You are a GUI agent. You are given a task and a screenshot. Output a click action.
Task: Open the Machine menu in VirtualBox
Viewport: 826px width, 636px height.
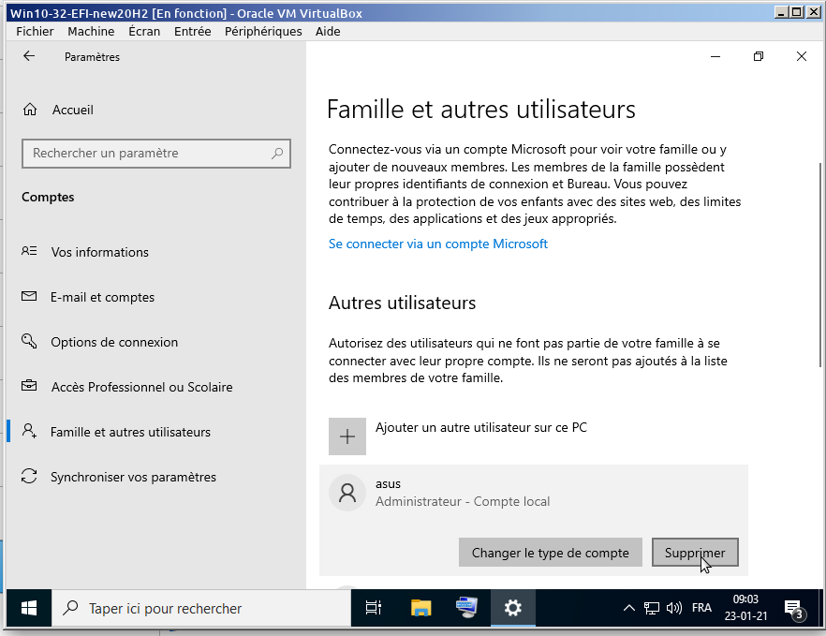[x=91, y=31]
